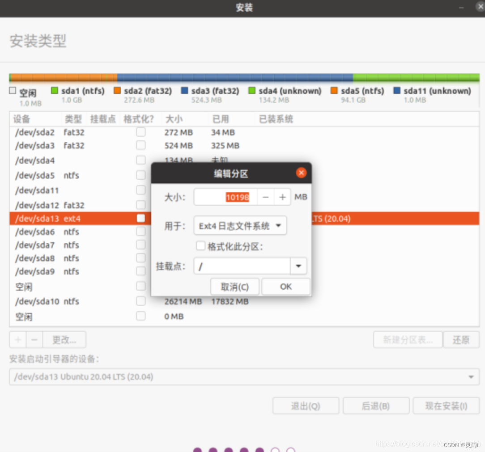Click the size input field showing 10198
The width and height of the screenshot is (485, 452).
pos(226,197)
